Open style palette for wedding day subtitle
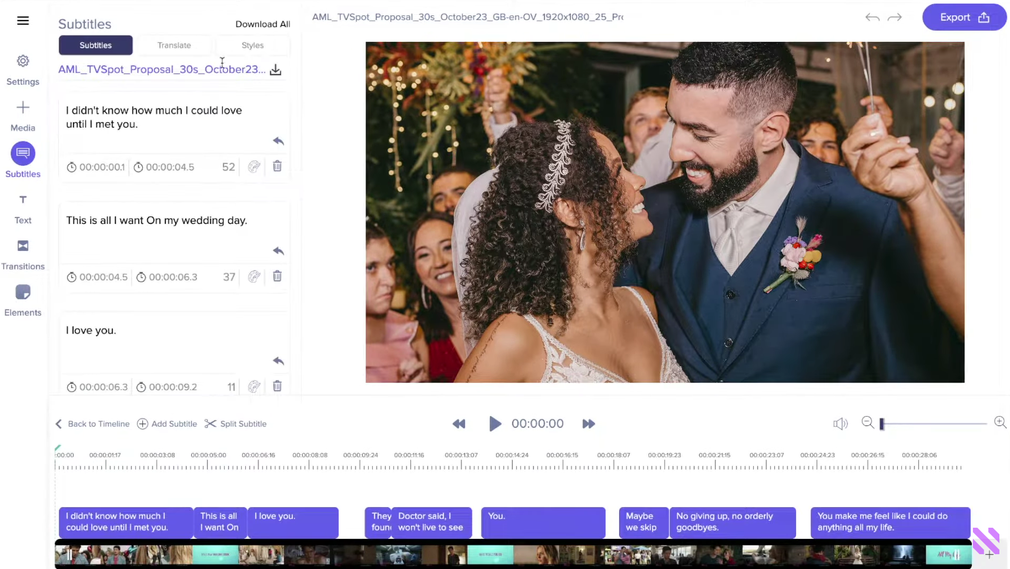The width and height of the screenshot is (1010, 569). coord(254,277)
